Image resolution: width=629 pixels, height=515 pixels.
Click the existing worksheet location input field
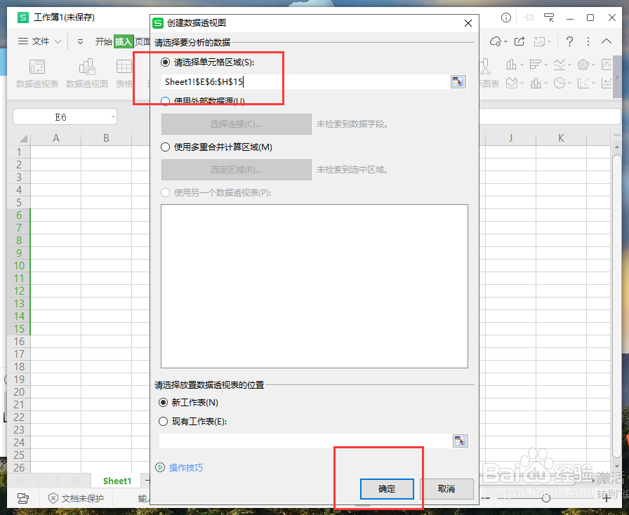(305, 441)
